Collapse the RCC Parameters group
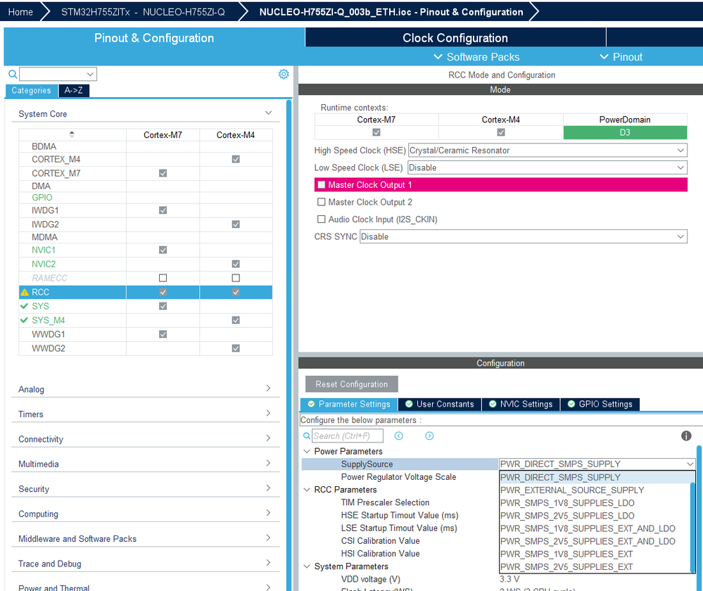Image resolution: width=703 pixels, height=591 pixels. (307, 490)
